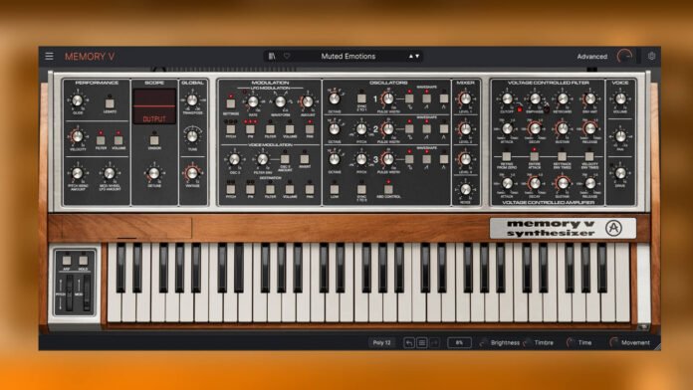Toggle the Legato switch
693x390 pixels.
[110, 103]
